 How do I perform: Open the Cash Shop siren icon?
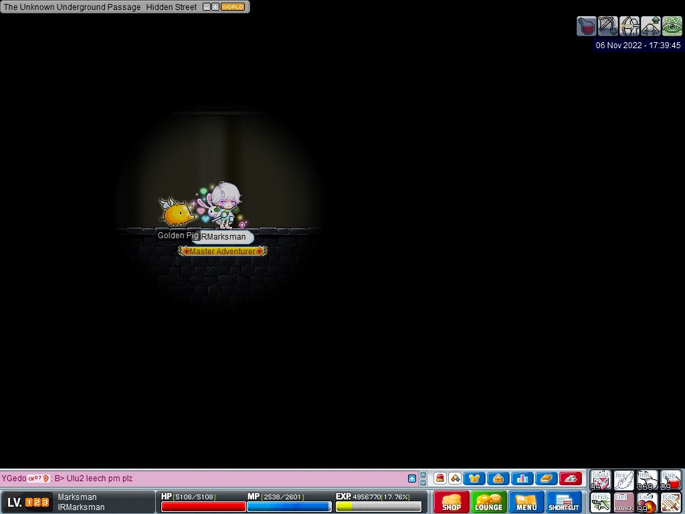coord(440,479)
